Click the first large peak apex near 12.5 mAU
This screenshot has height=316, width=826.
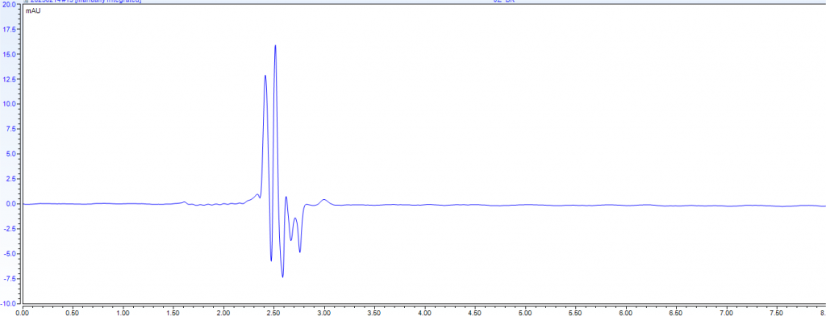[x=265, y=76]
